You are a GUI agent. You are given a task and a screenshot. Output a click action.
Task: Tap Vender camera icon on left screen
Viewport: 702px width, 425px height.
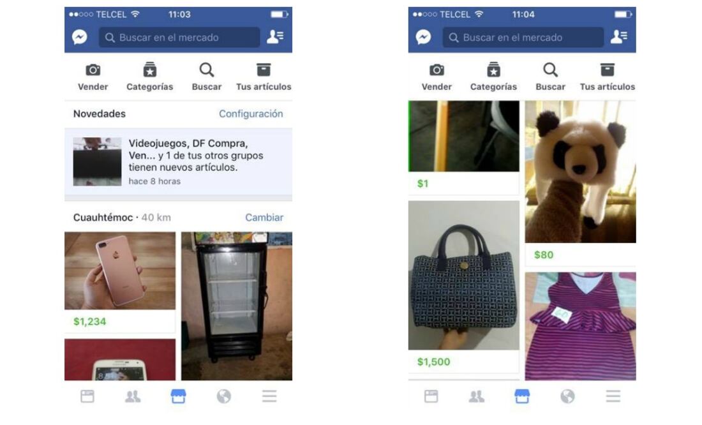(x=93, y=70)
